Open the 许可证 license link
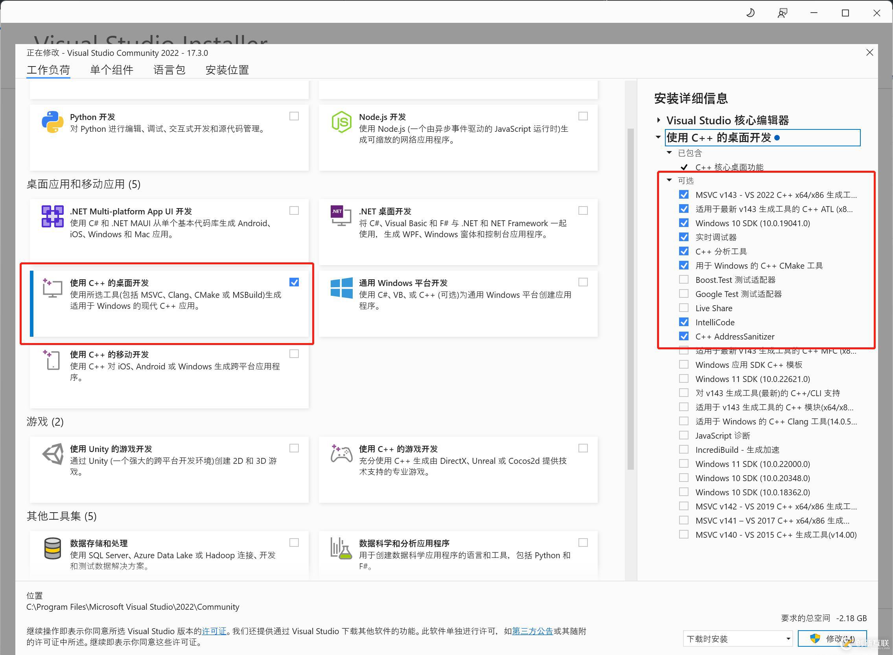 tap(214, 631)
